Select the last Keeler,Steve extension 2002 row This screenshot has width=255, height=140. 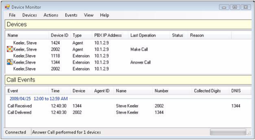point(129,69)
